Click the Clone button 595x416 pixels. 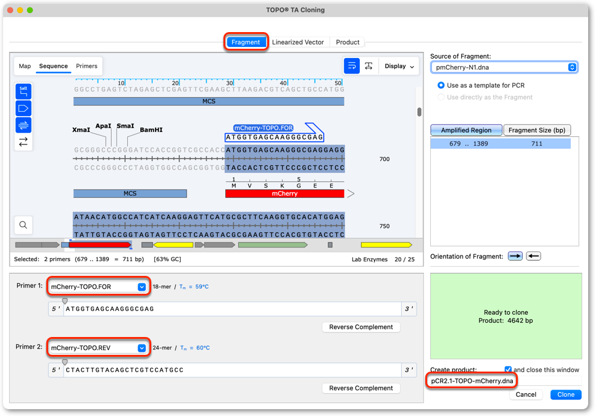tap(565, 394)
